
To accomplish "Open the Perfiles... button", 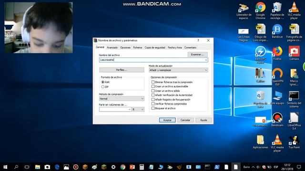I will [122, 70].
